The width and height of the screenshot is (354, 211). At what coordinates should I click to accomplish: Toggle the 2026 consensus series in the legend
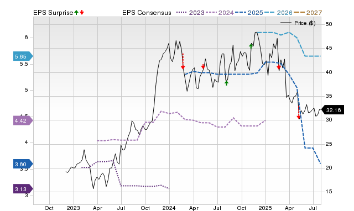click(278, 13)
